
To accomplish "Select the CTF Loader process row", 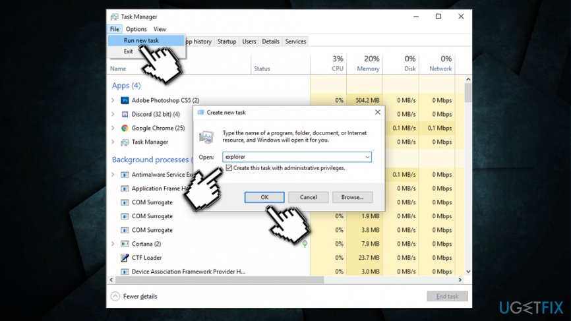I will [286, 258].
